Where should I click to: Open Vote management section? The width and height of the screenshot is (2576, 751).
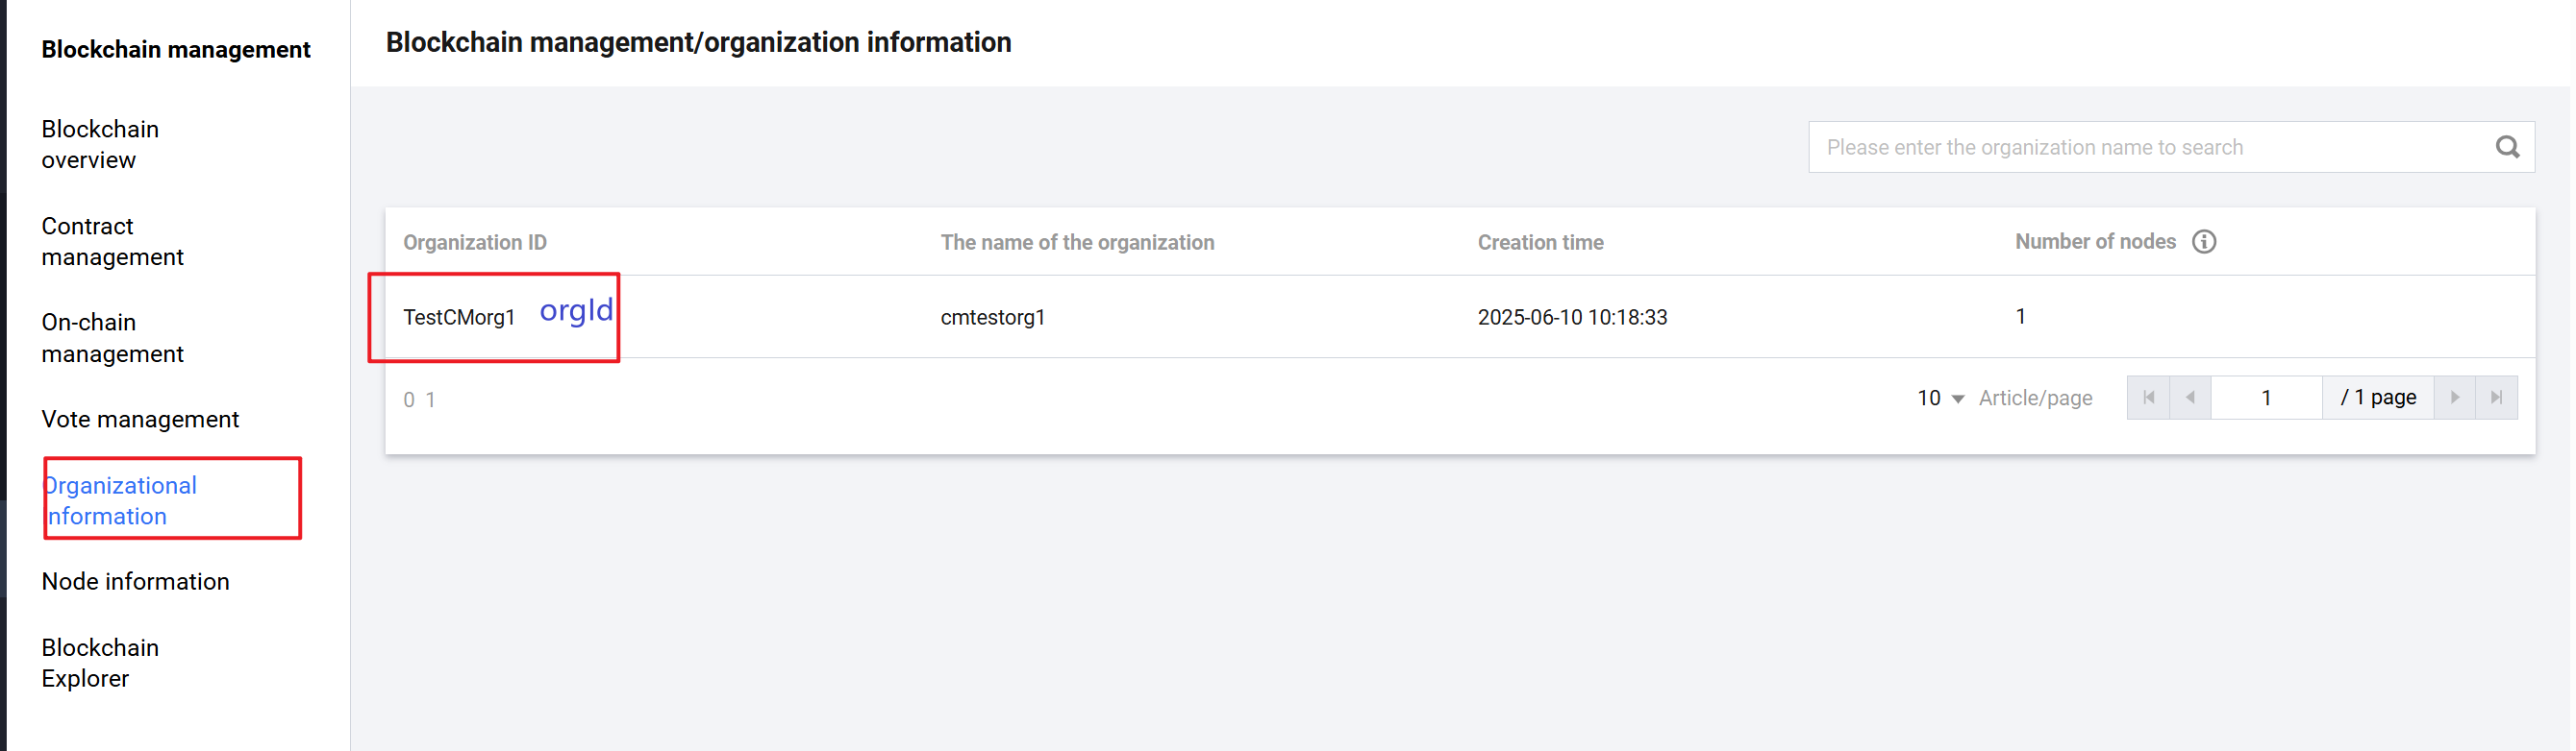click(x=140, y=420)
